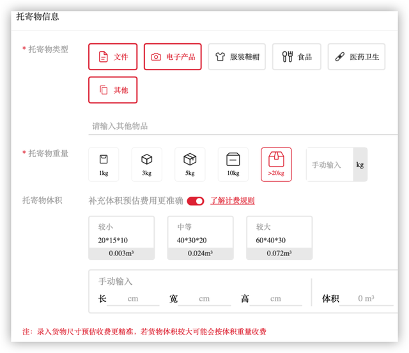Select the 电子产品 electronics type option
409x353 pixels.
point(173,57)
